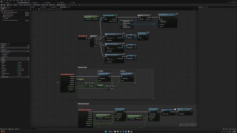
Task: Open the Help menu
Action: [x=29, y=1]
